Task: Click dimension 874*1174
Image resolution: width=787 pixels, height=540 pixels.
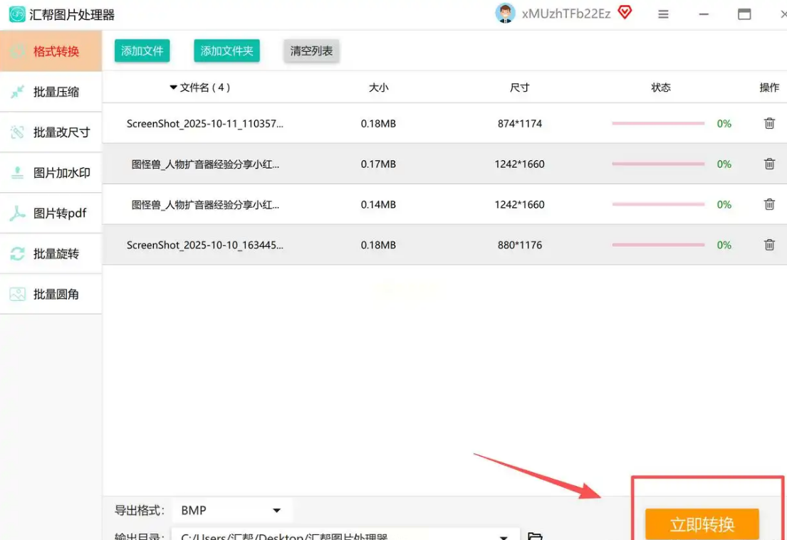Action: coord(519,123)
